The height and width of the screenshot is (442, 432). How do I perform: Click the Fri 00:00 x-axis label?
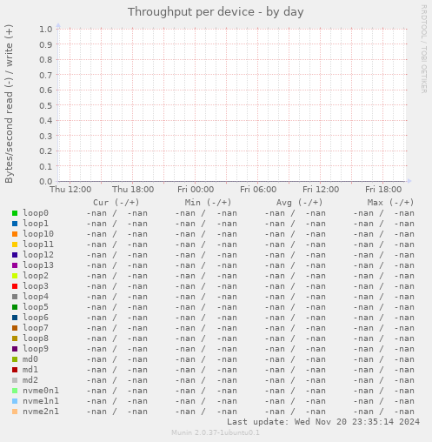click(x=196, y=190)
